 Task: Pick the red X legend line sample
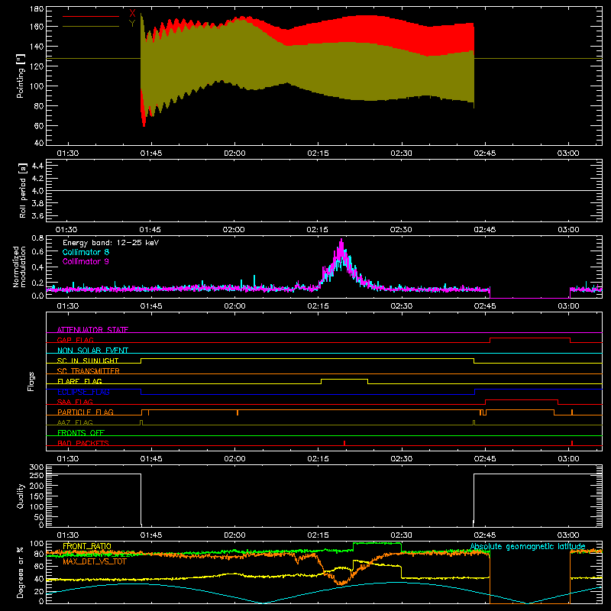point(91,16)
